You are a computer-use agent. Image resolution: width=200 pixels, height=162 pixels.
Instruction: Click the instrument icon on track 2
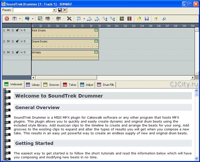[17, 41]
